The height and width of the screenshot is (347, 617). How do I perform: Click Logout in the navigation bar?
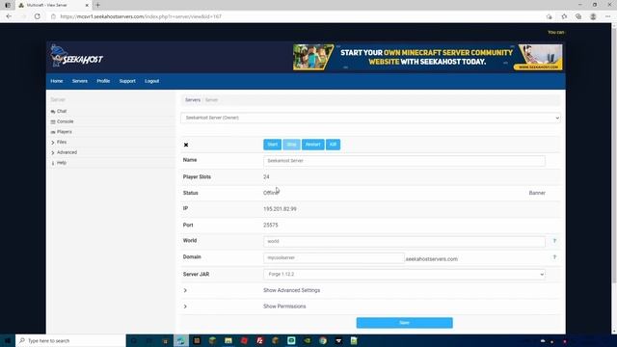152,81
